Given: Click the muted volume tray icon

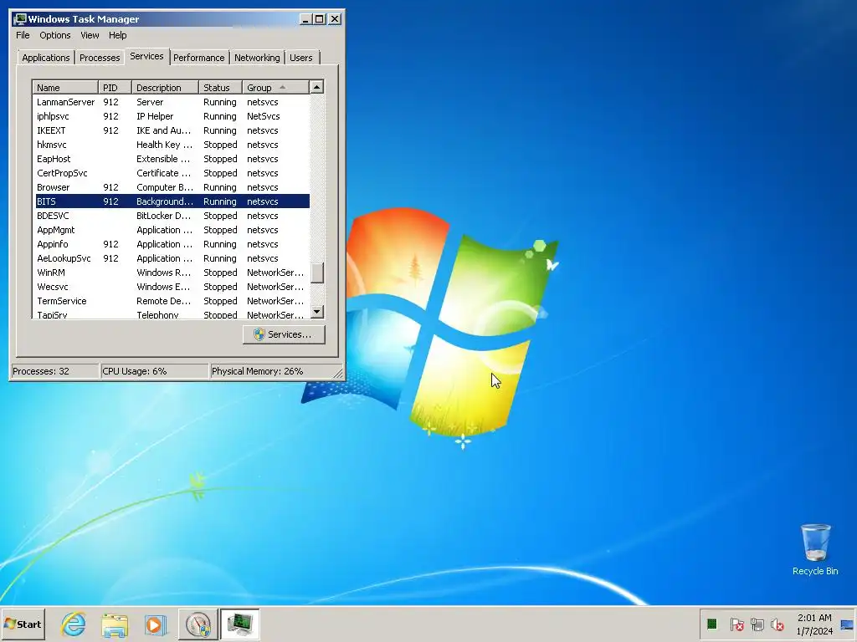Looking at the screenshot, I should point(777,624).
